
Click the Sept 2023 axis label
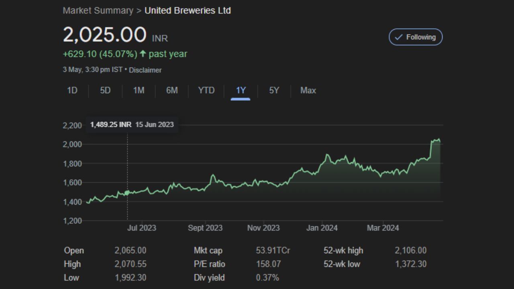[x=205, y=228]
